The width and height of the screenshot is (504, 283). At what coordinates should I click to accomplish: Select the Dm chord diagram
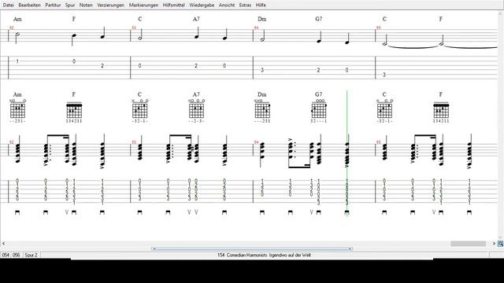point(262,111)
